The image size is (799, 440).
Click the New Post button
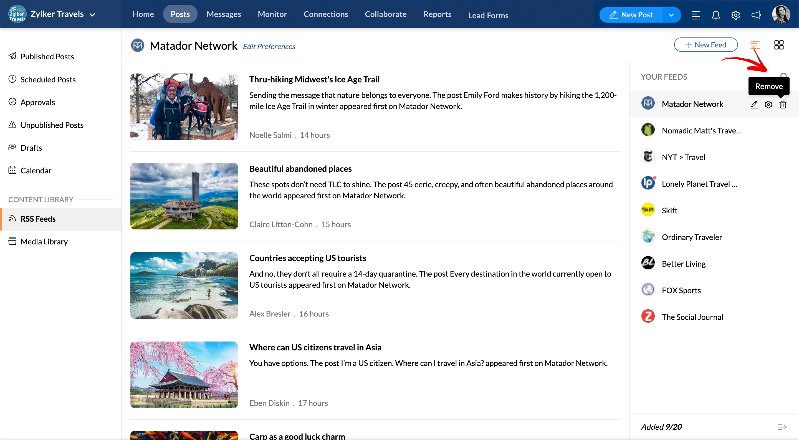631,15
